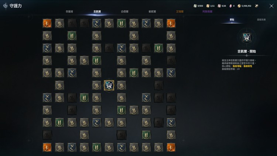Click the green node in the bottom row
This screenshot has width=277, height=156.
pos(97,147)
